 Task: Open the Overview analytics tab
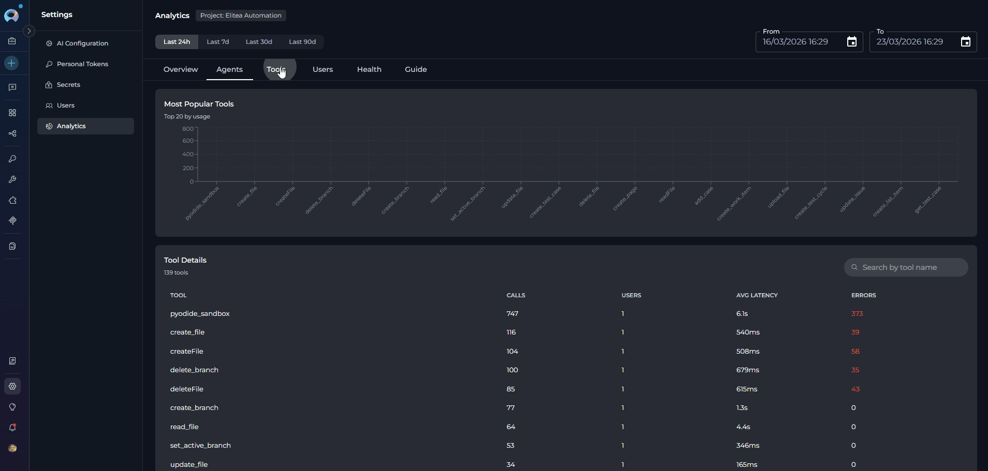[180, 69]
